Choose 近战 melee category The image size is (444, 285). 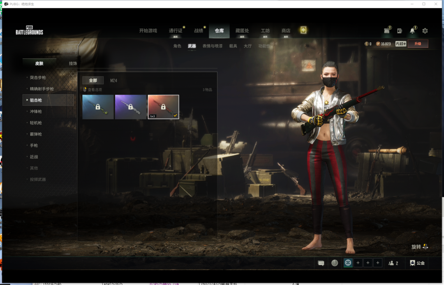pyautogui.click(x=34, y=157)
